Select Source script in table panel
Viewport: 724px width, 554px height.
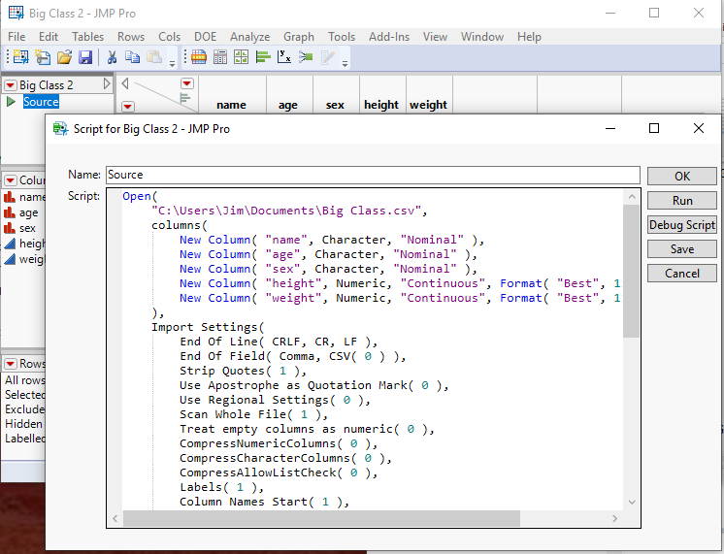(x=41, y=102)
